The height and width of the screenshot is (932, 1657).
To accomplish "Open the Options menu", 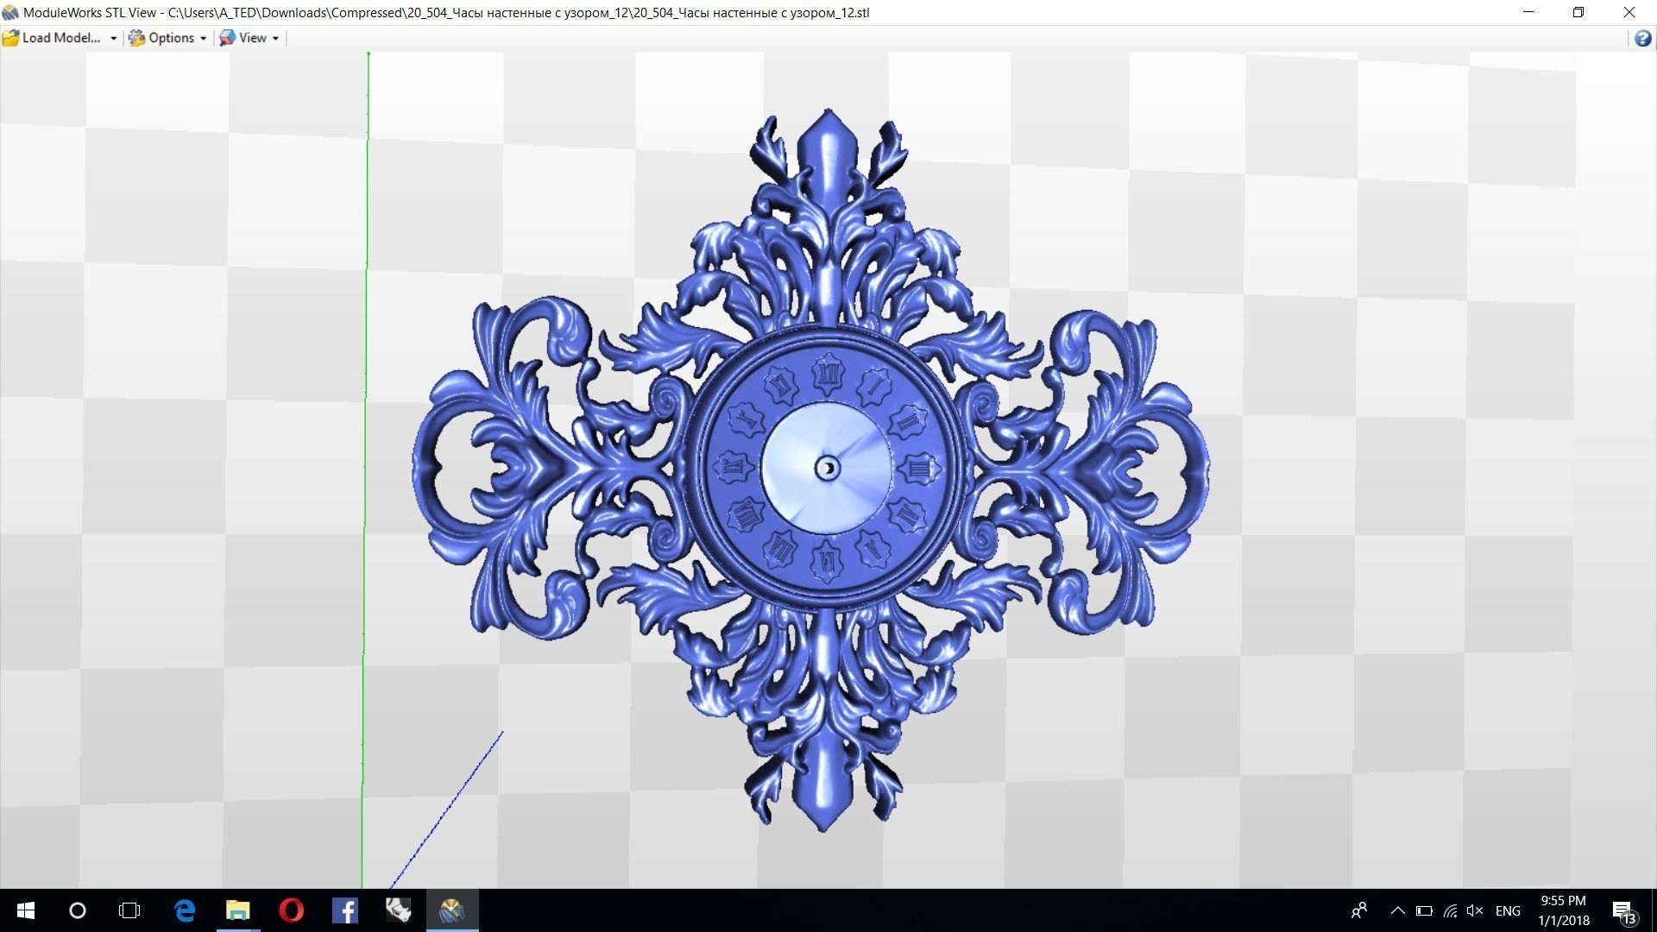I will 171,38.
